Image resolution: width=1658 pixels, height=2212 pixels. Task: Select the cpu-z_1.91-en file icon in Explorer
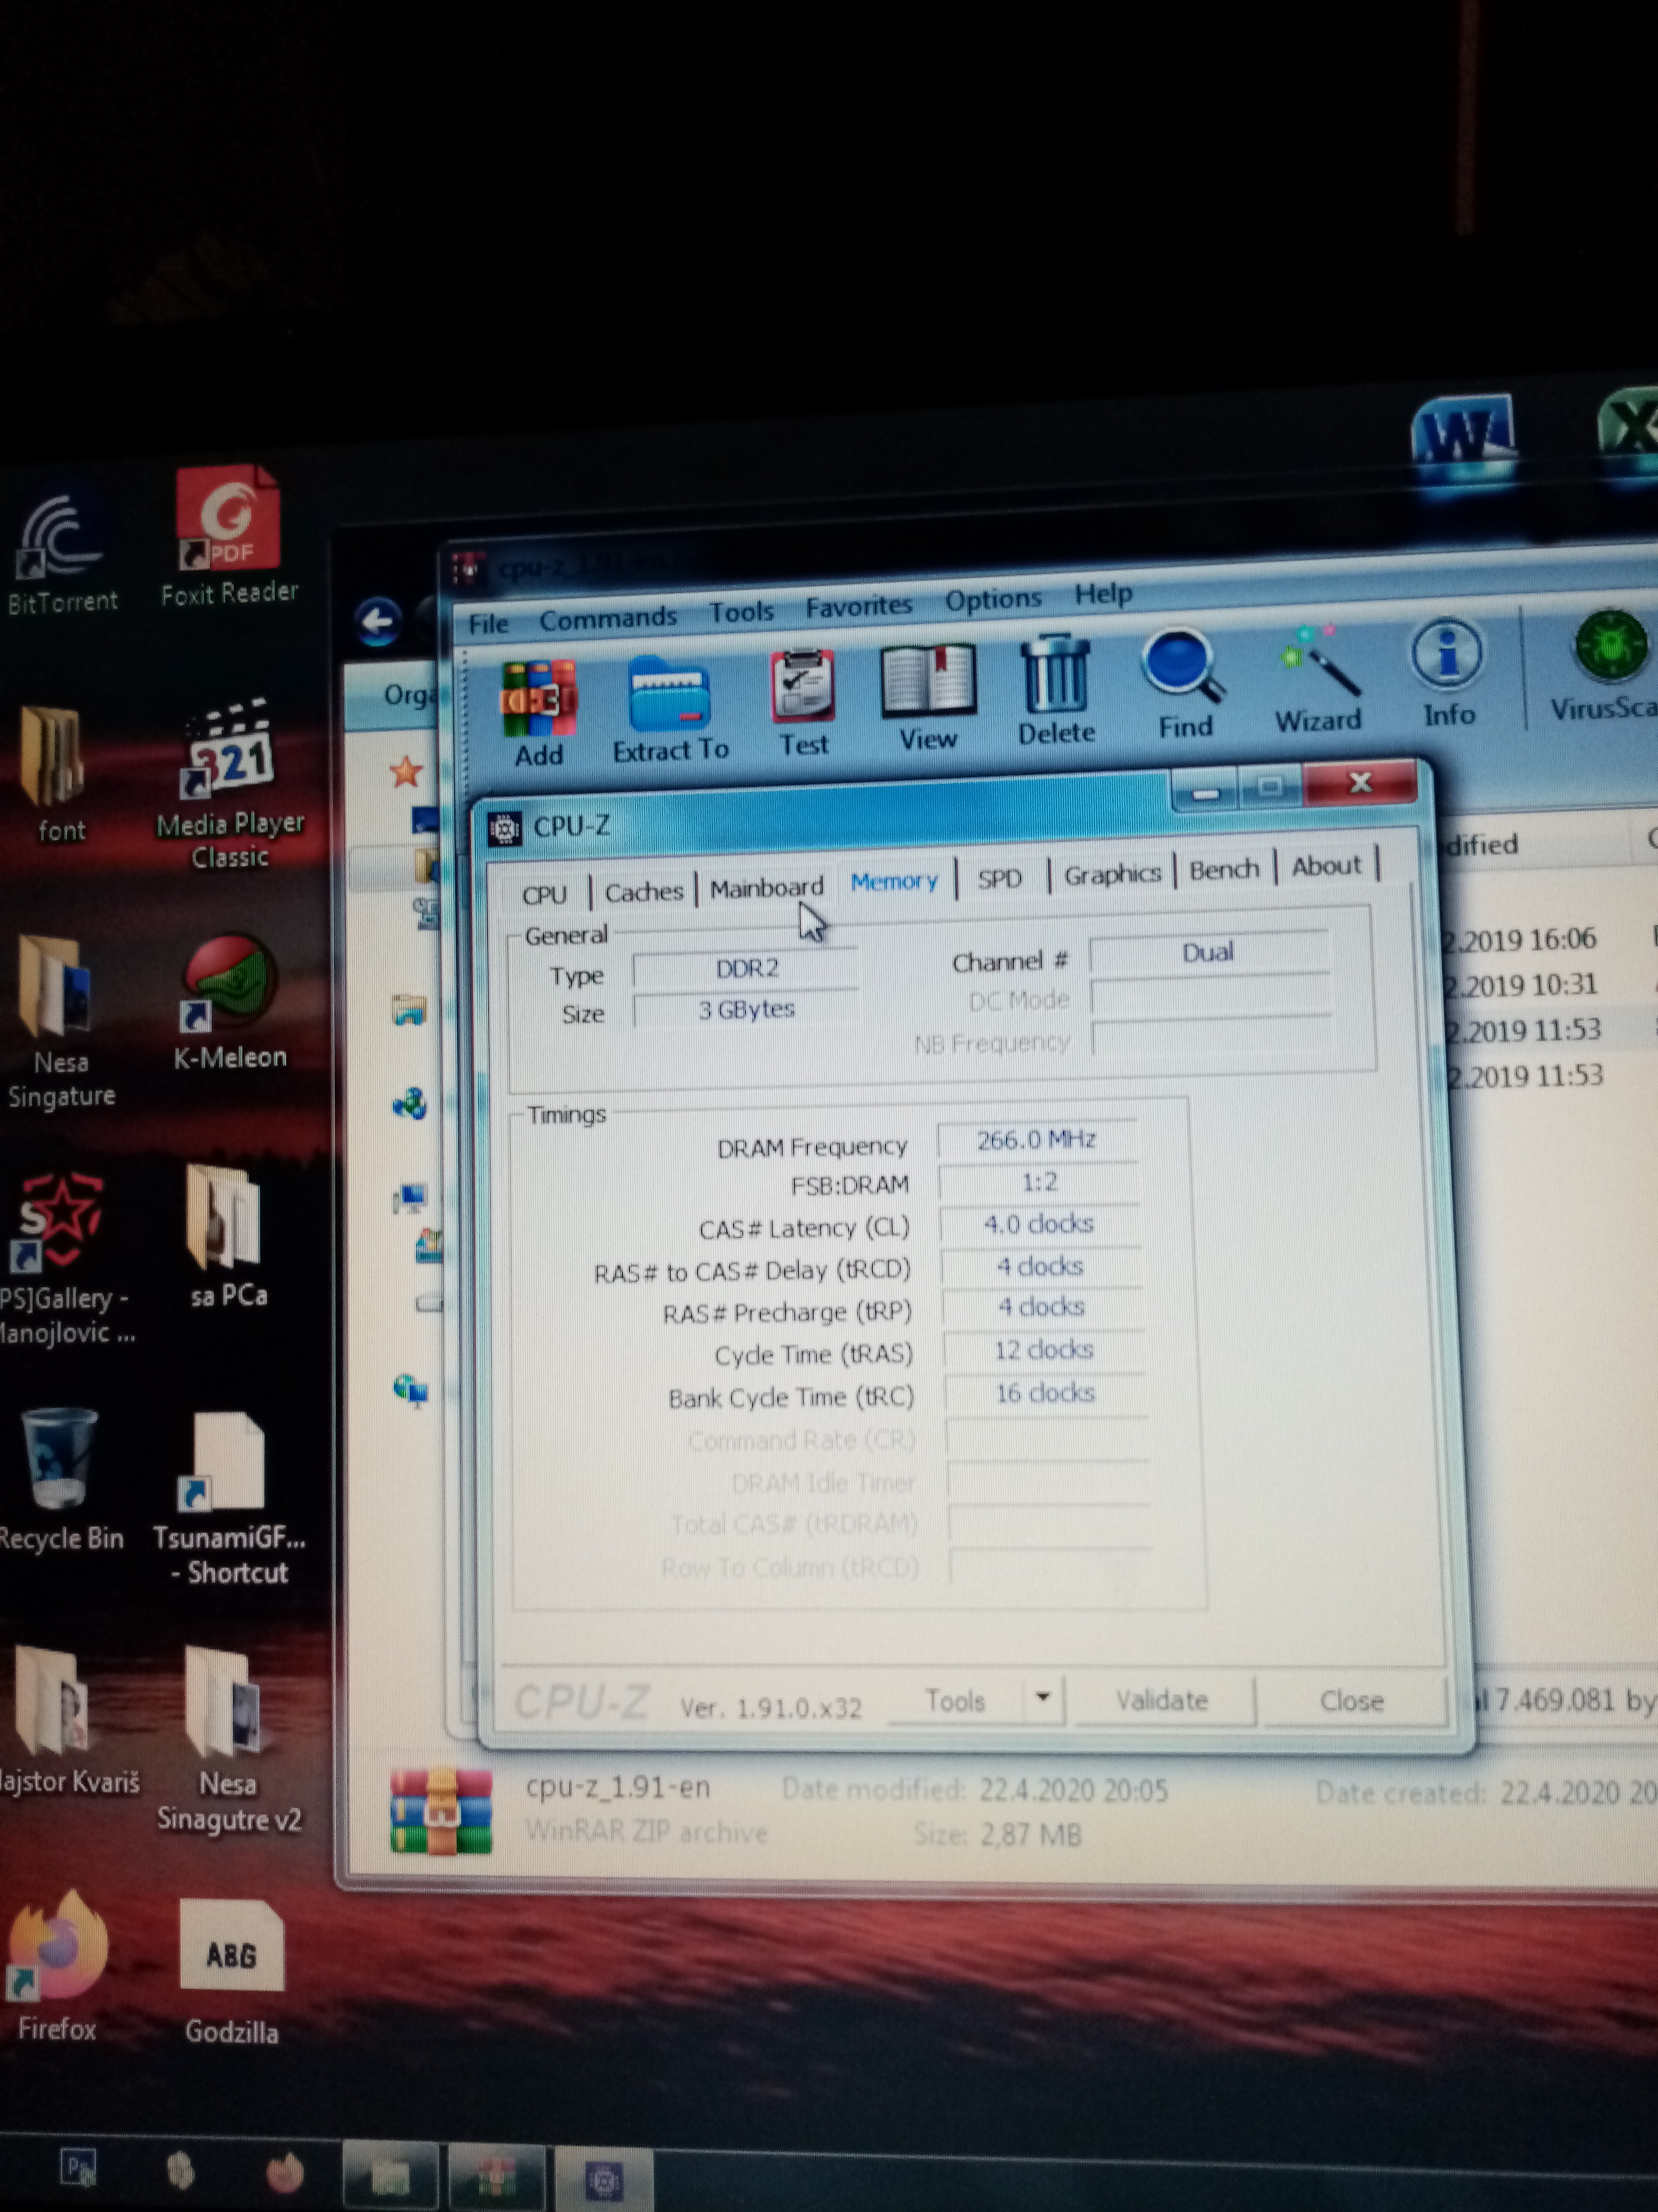pos(441,1810)
